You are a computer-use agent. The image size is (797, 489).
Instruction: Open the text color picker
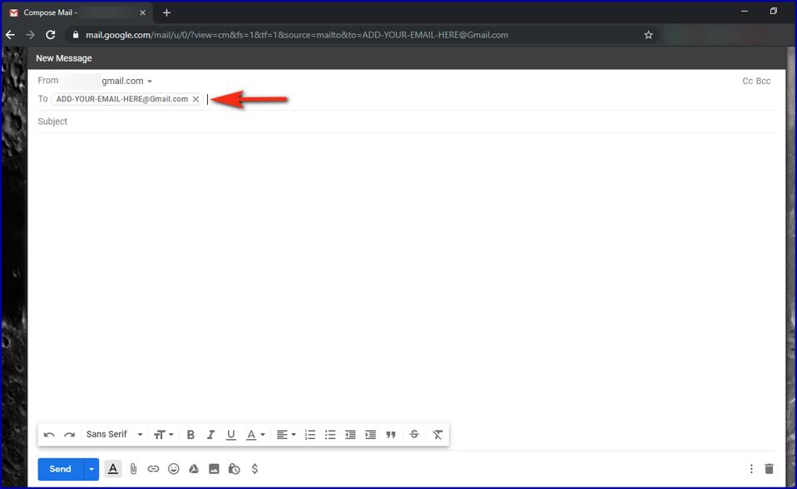253,434
